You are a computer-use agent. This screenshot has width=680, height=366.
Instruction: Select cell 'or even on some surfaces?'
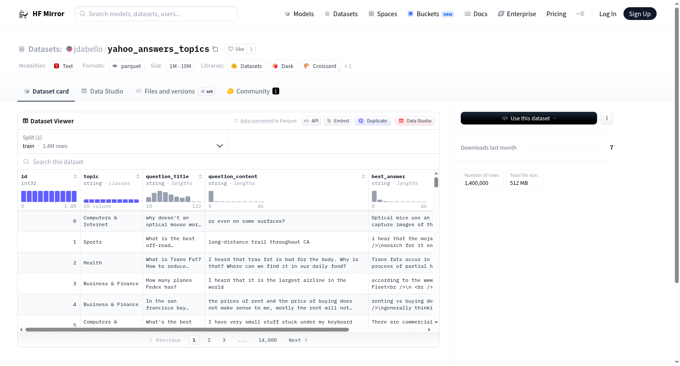[286, 221]
